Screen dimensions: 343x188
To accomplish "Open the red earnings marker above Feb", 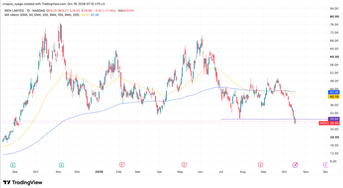I will (x=122, y=165).
